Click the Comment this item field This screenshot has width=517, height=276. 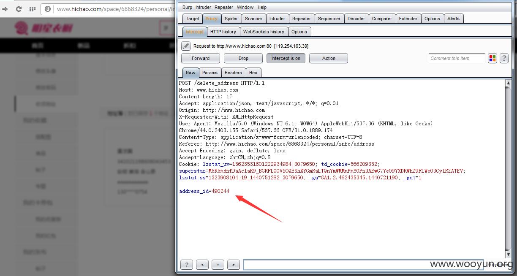(x=457, y=58)
